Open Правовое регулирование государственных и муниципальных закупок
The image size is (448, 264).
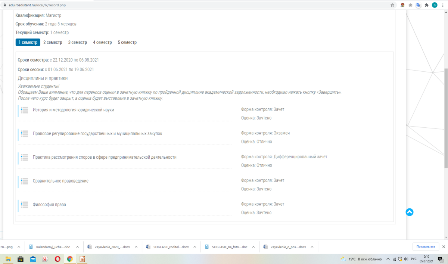pyautogui.click(x=97, y=133)
